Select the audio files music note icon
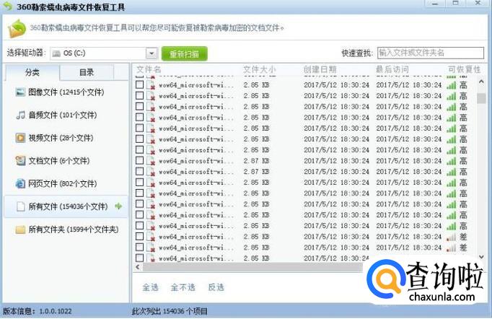 tap(20, 115)
